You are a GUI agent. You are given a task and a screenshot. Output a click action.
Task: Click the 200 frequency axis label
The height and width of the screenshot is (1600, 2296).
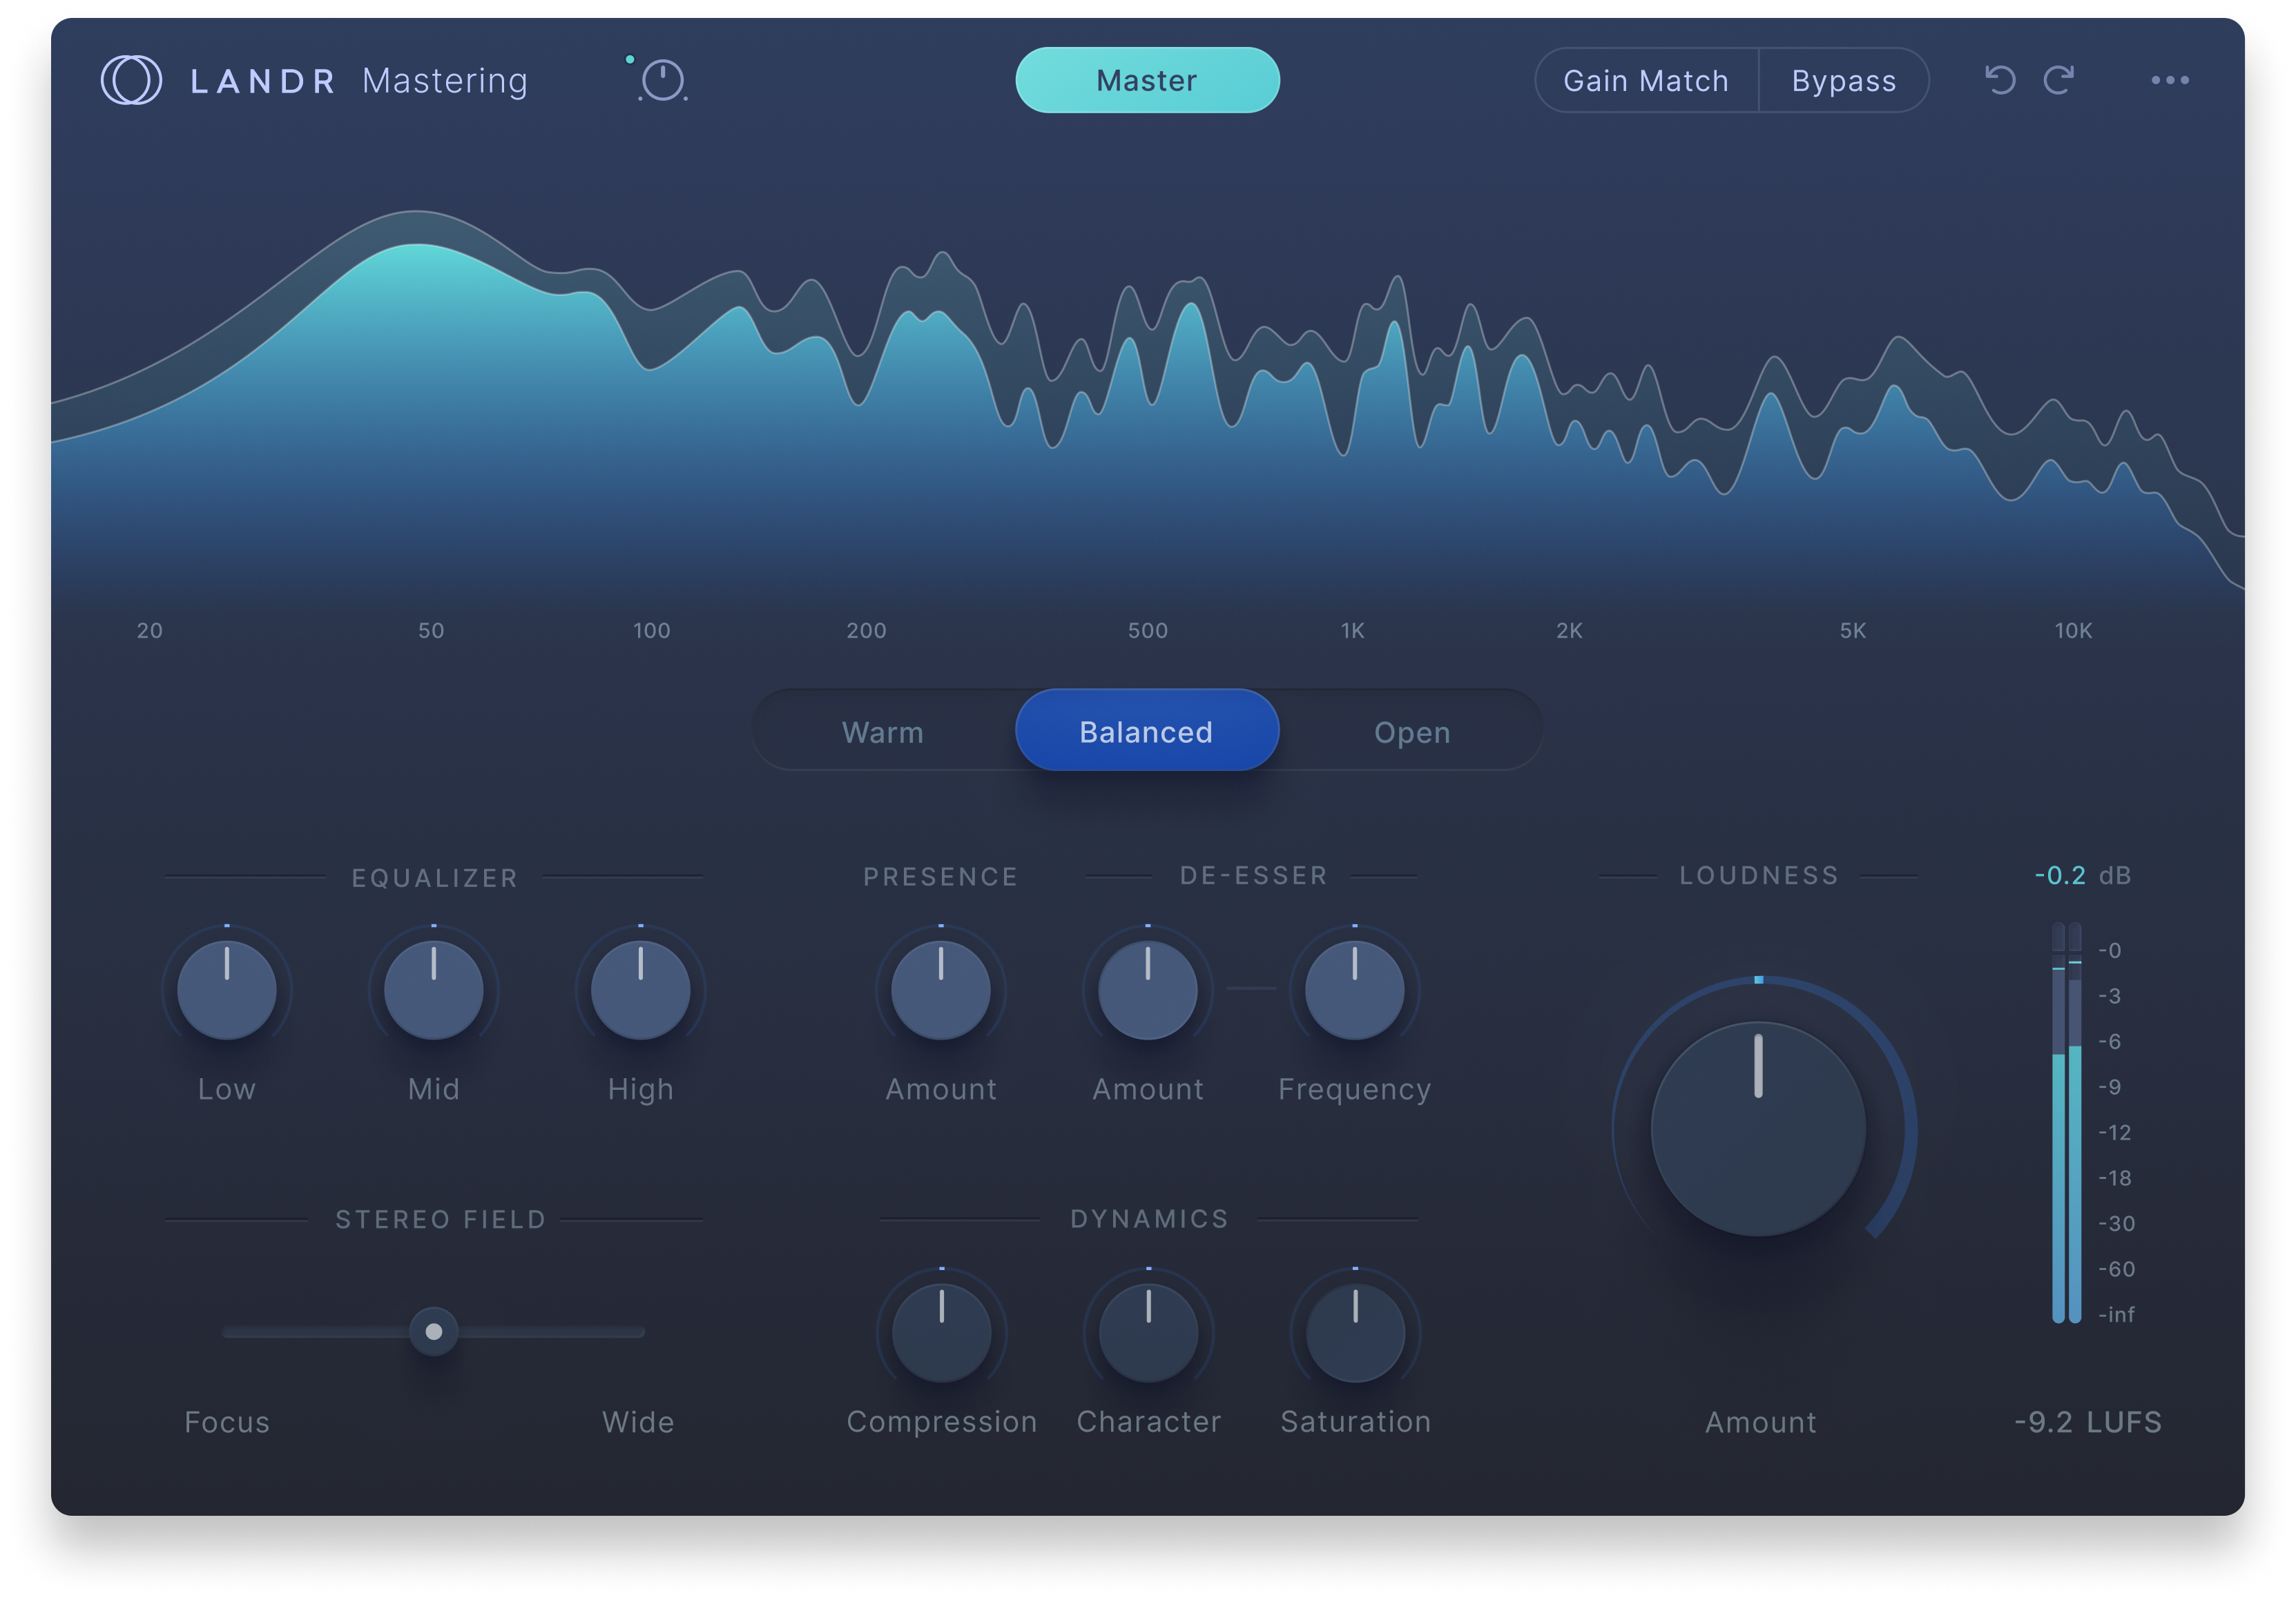point(867,631)
